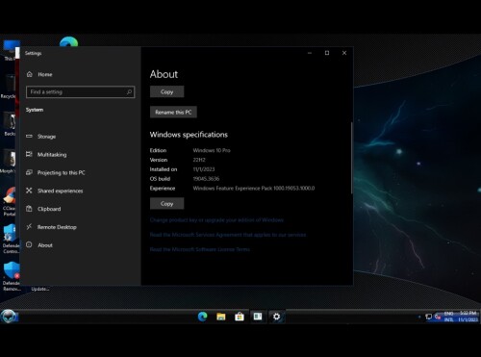Open the Clipboard settings page
This screenshot has width=481, height=357.
point(43,209)
